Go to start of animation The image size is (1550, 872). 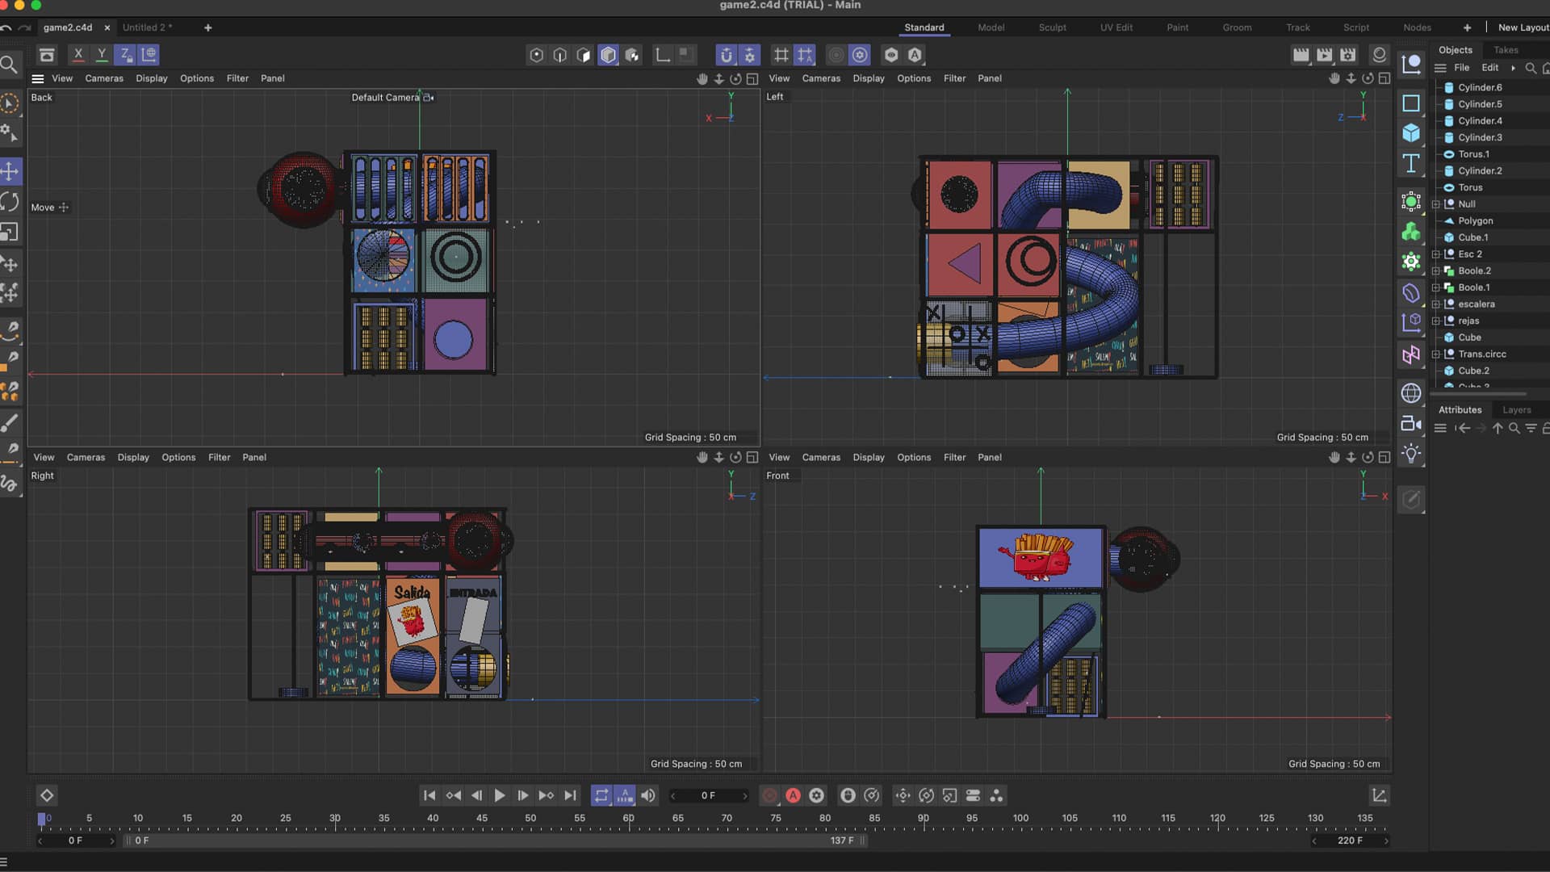point(429,795)
